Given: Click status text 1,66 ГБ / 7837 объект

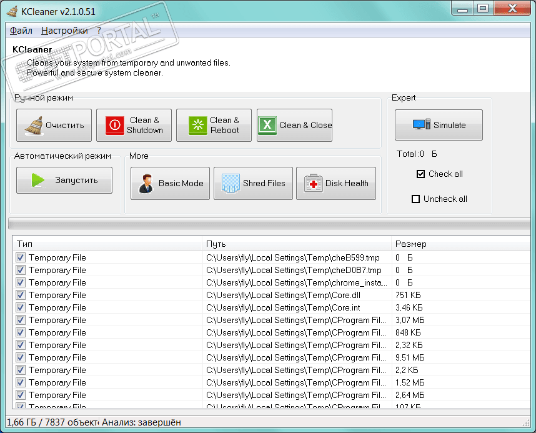Looking at the screenshot, I should (x=52, y=422).
